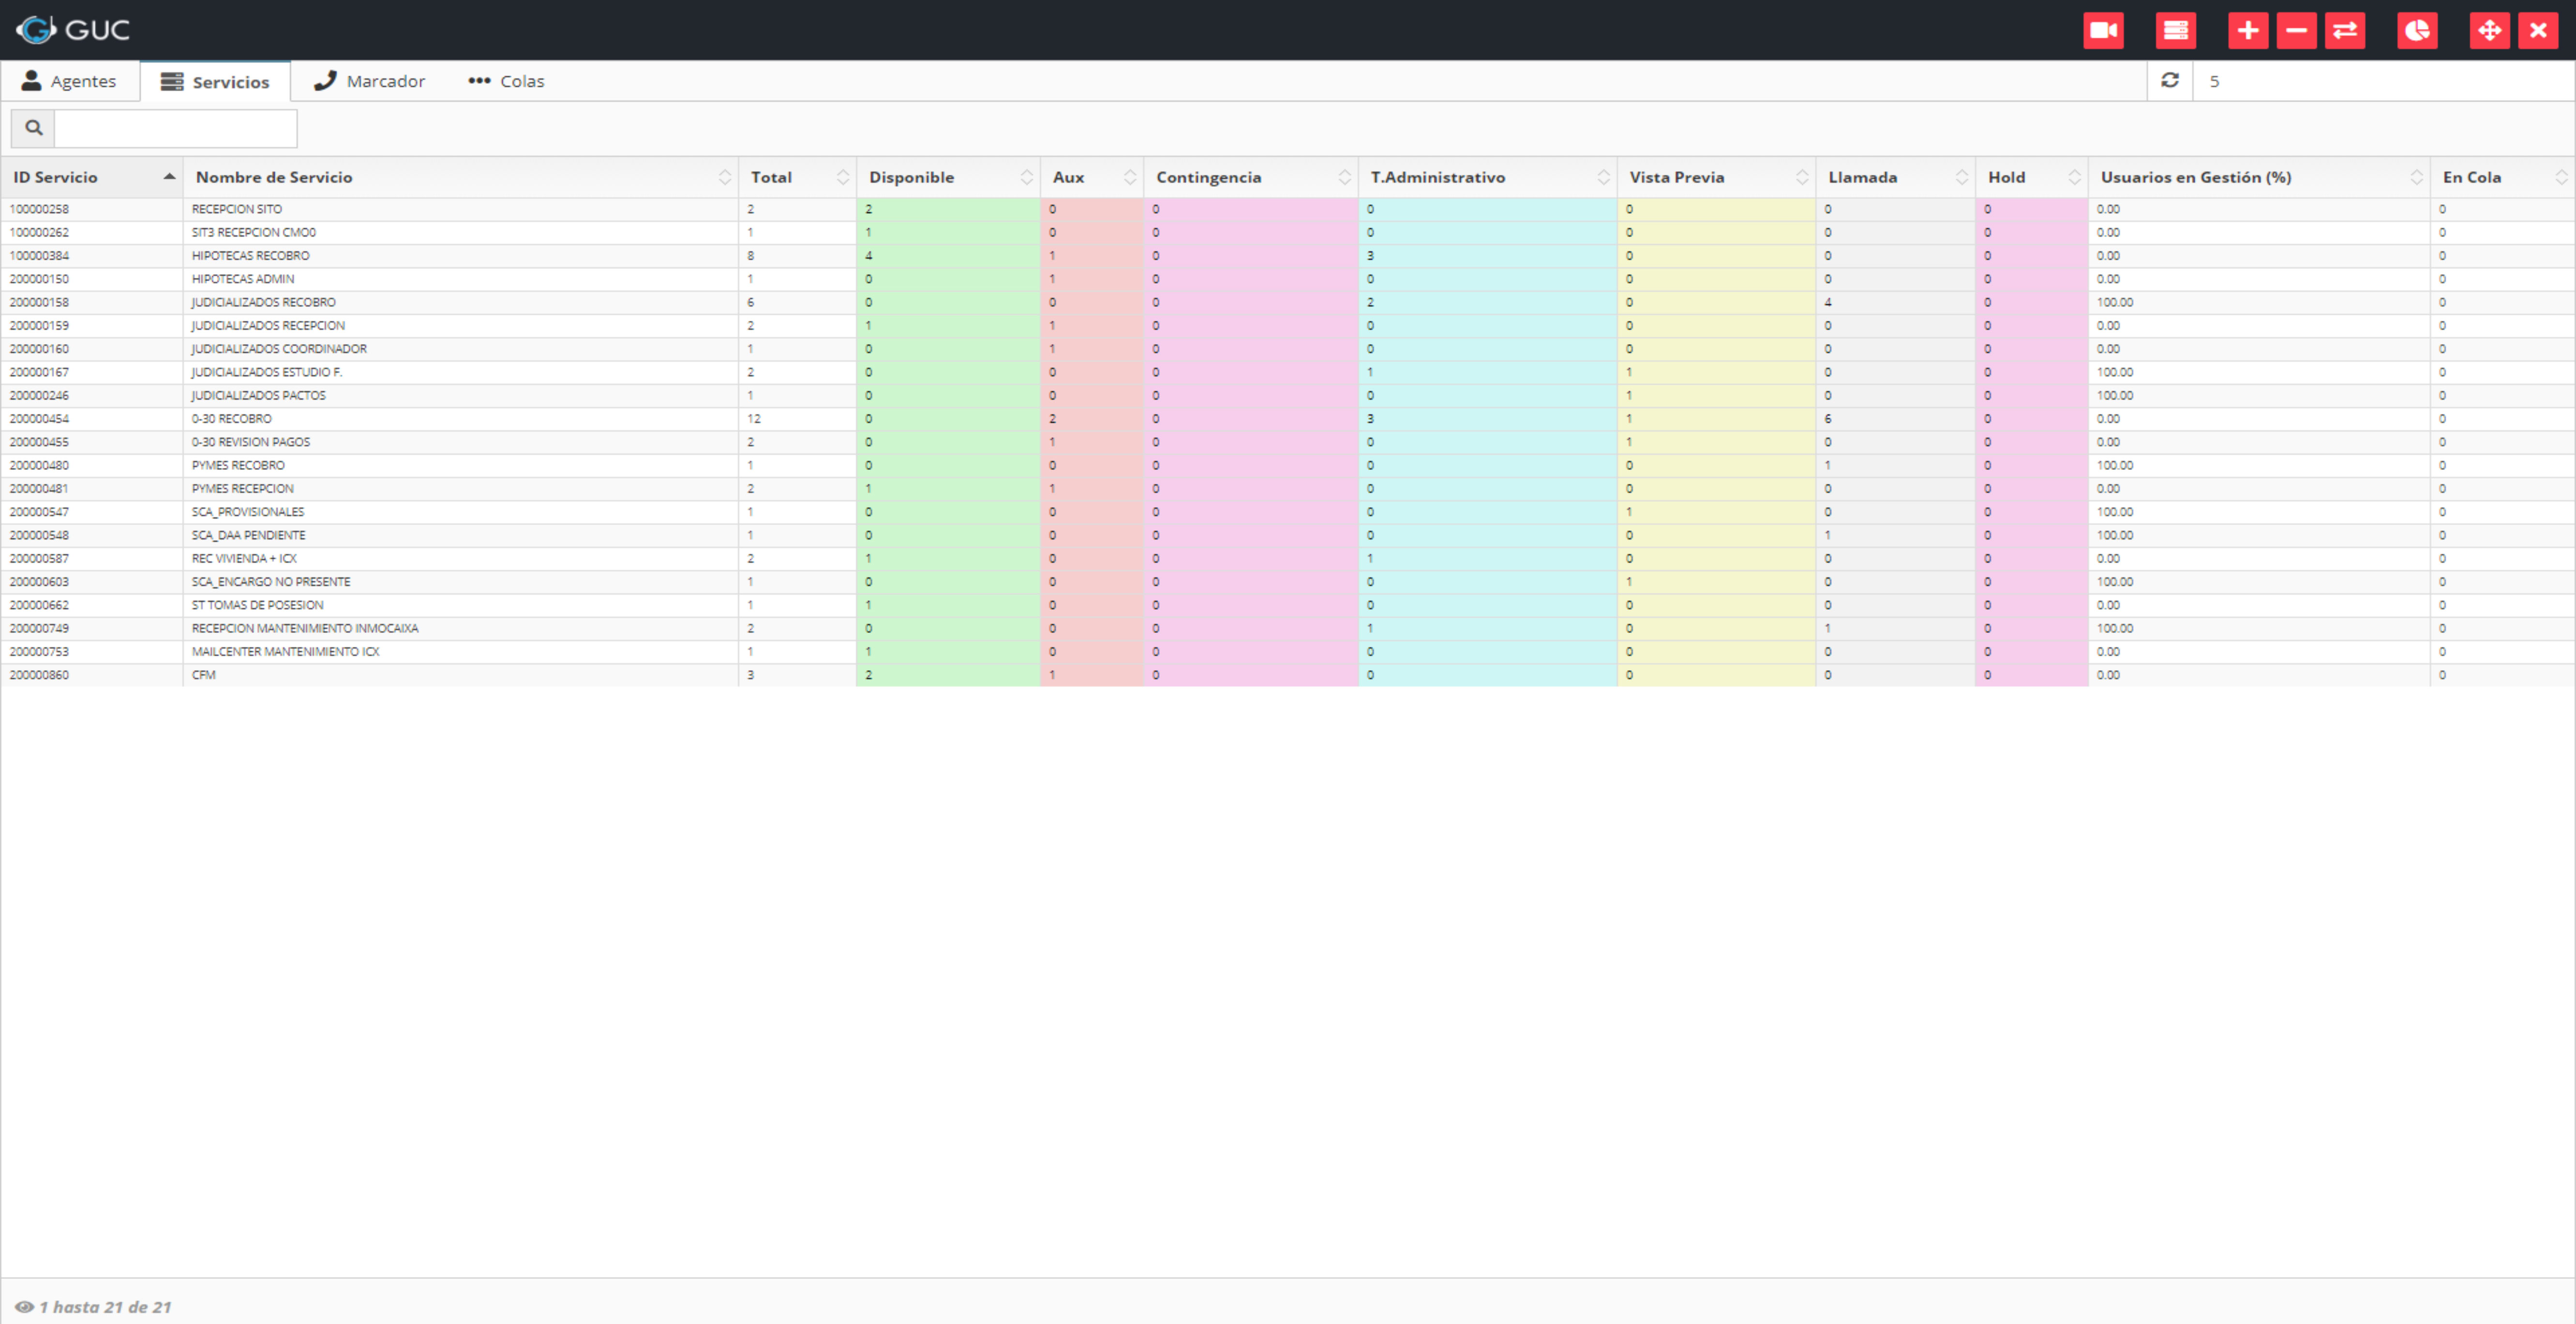
Task: Select REC VIVIENDA + ICX row
Action: (x=1288, y=558)
